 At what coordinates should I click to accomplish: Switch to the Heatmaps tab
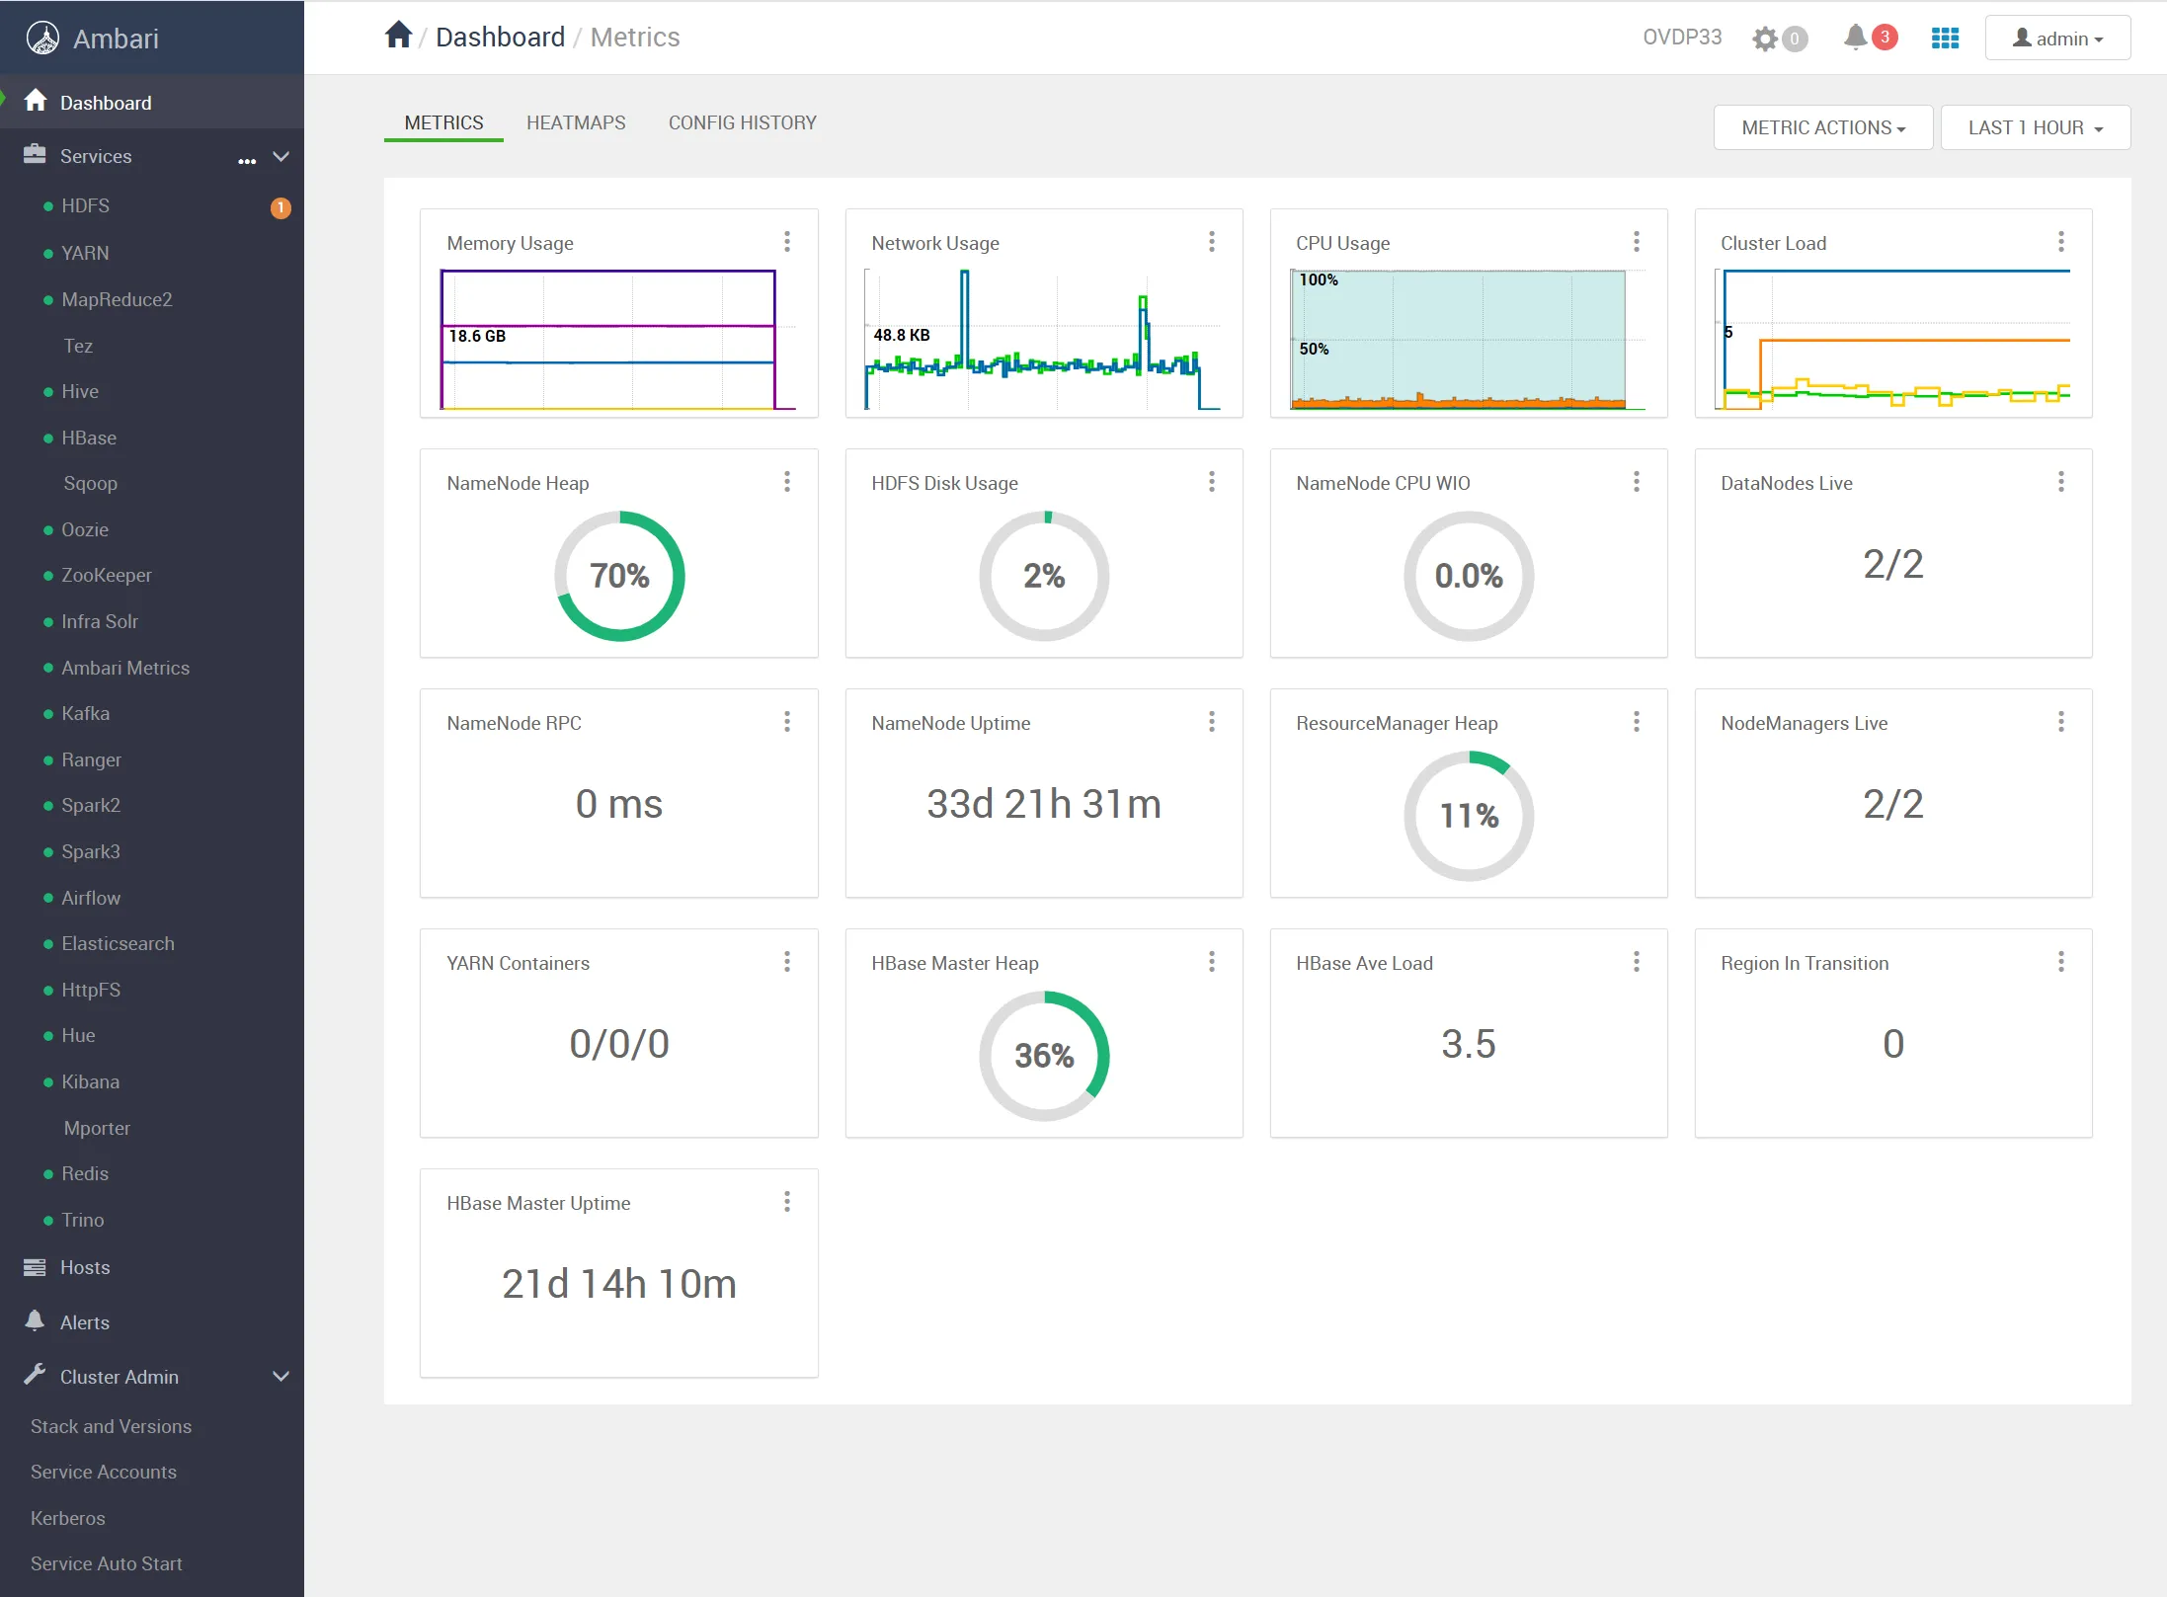click(x=576, y=122)
